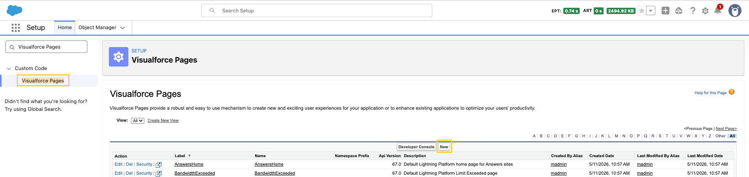This screenshot has height=177, width=749.
Task: Sort by Last Modified By Alias header
Action: pos(658,156)
